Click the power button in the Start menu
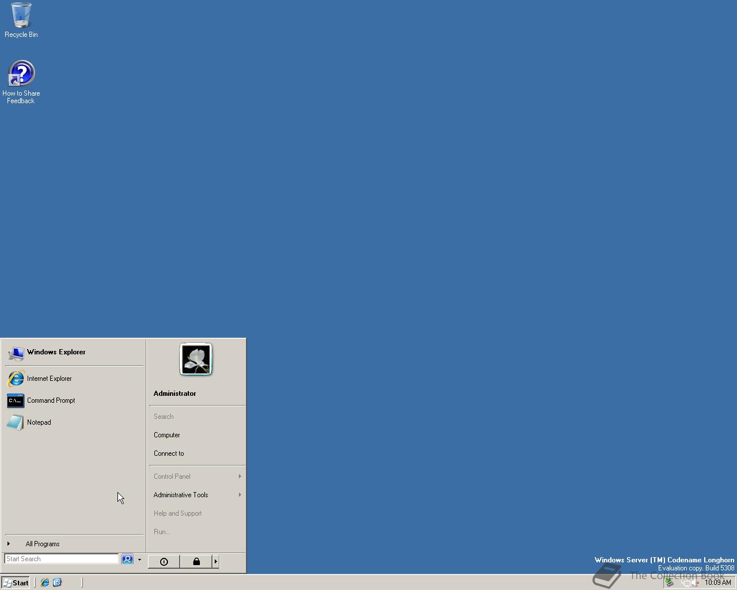 (164, 562)
